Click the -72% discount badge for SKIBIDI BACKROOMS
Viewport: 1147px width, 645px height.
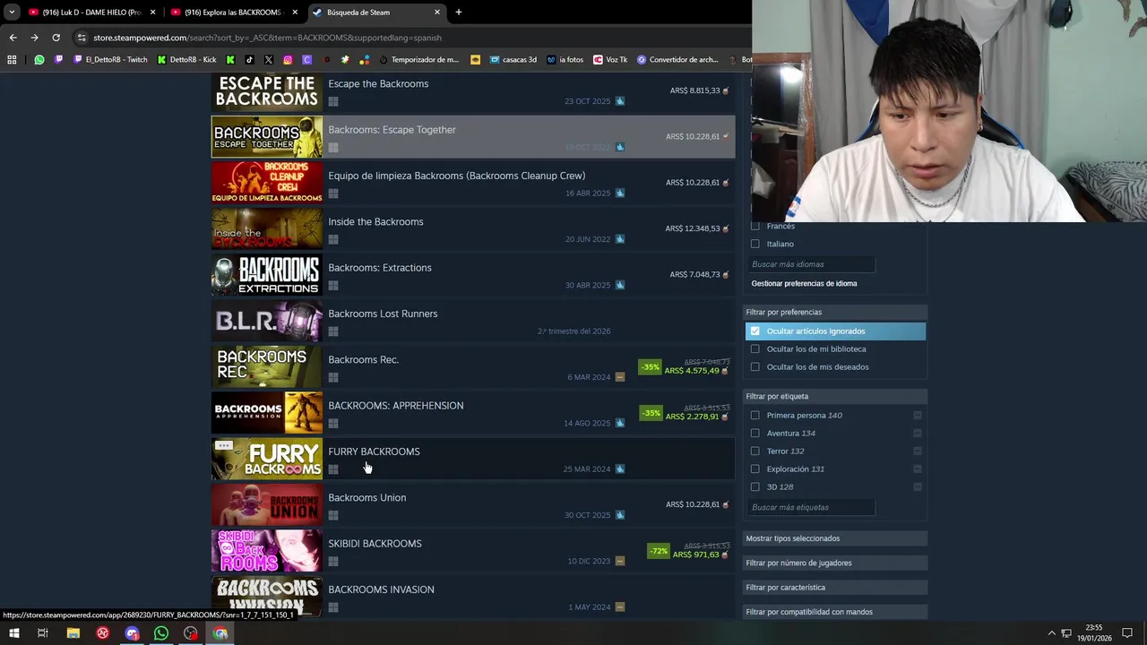pos(659,551)
